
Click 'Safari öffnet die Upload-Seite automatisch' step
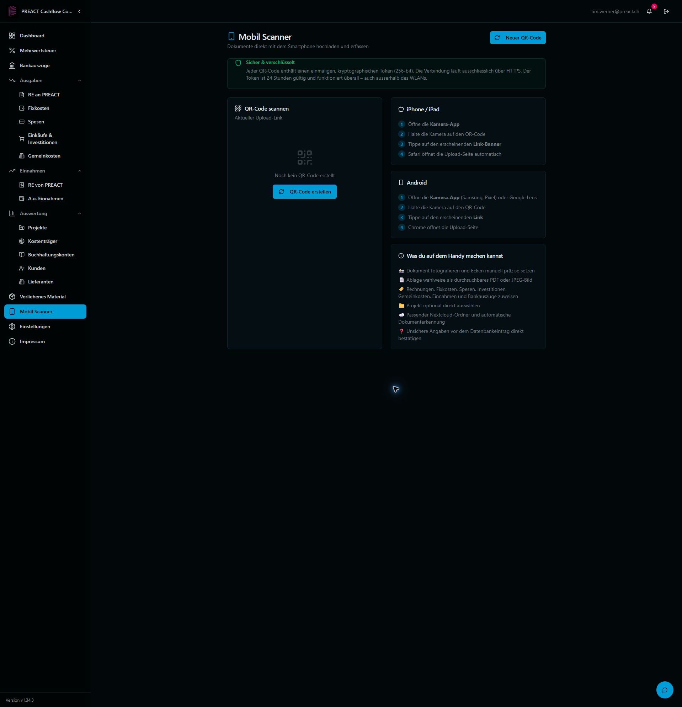pyautogui.click(x=454, y=154)
